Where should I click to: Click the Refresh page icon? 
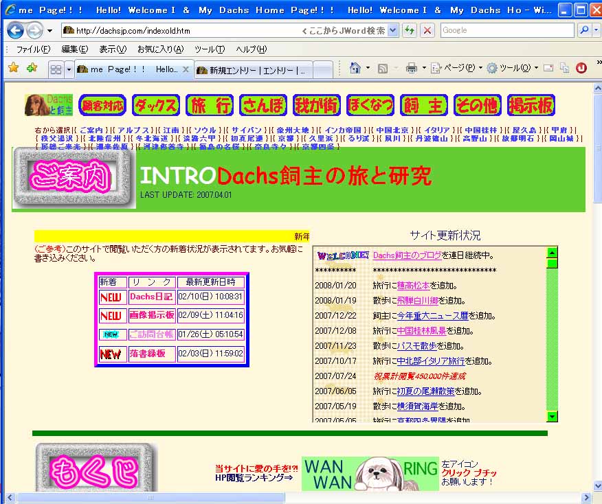410,30
